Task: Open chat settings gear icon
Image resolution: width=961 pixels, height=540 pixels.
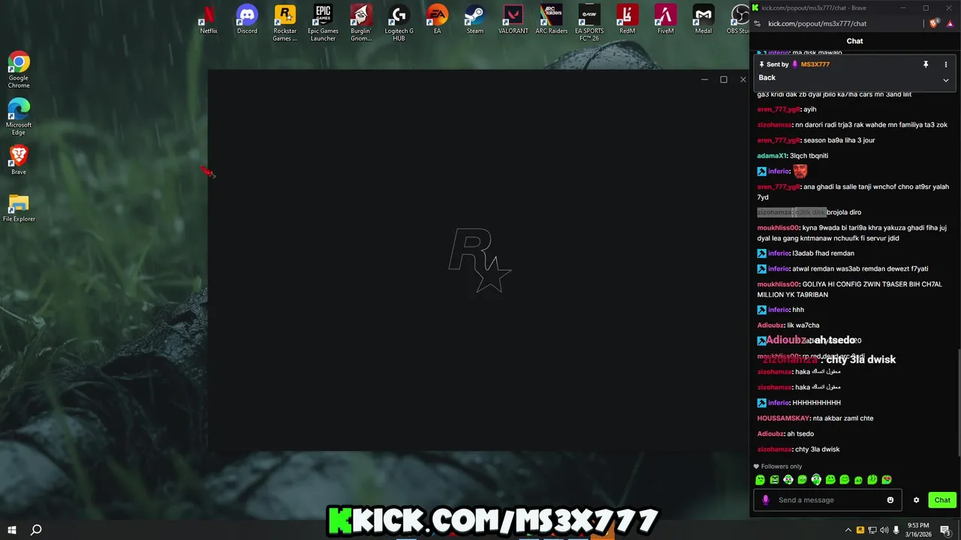Action: 916,500
